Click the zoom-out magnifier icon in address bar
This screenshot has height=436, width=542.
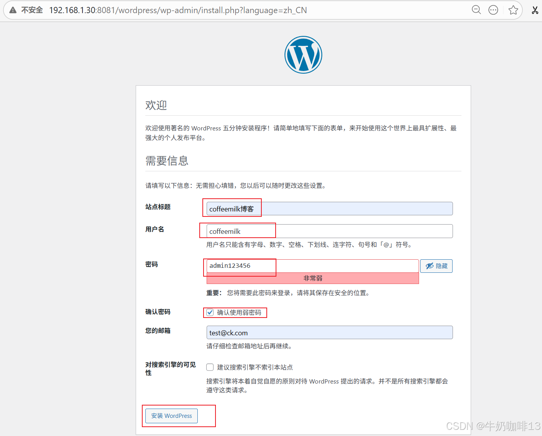pos(476,10)
